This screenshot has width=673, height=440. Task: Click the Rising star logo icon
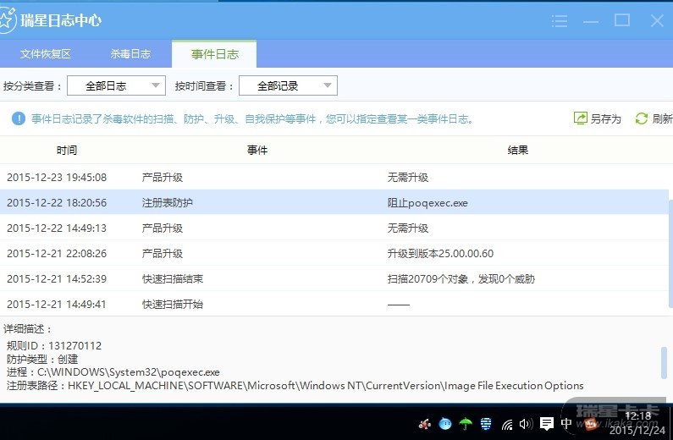pos(7,20)
